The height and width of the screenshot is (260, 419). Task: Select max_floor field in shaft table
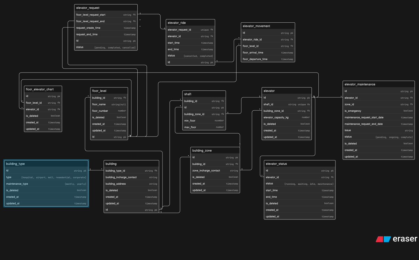(204, 127)
